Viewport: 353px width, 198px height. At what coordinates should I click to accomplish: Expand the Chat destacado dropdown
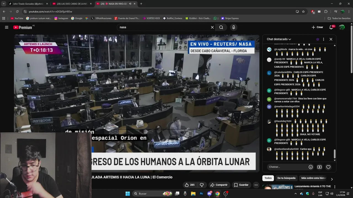pos(279,39)
